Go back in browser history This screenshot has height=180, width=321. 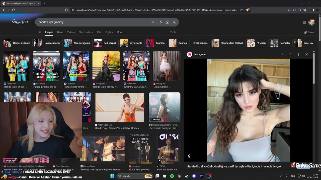coord(4,10)
